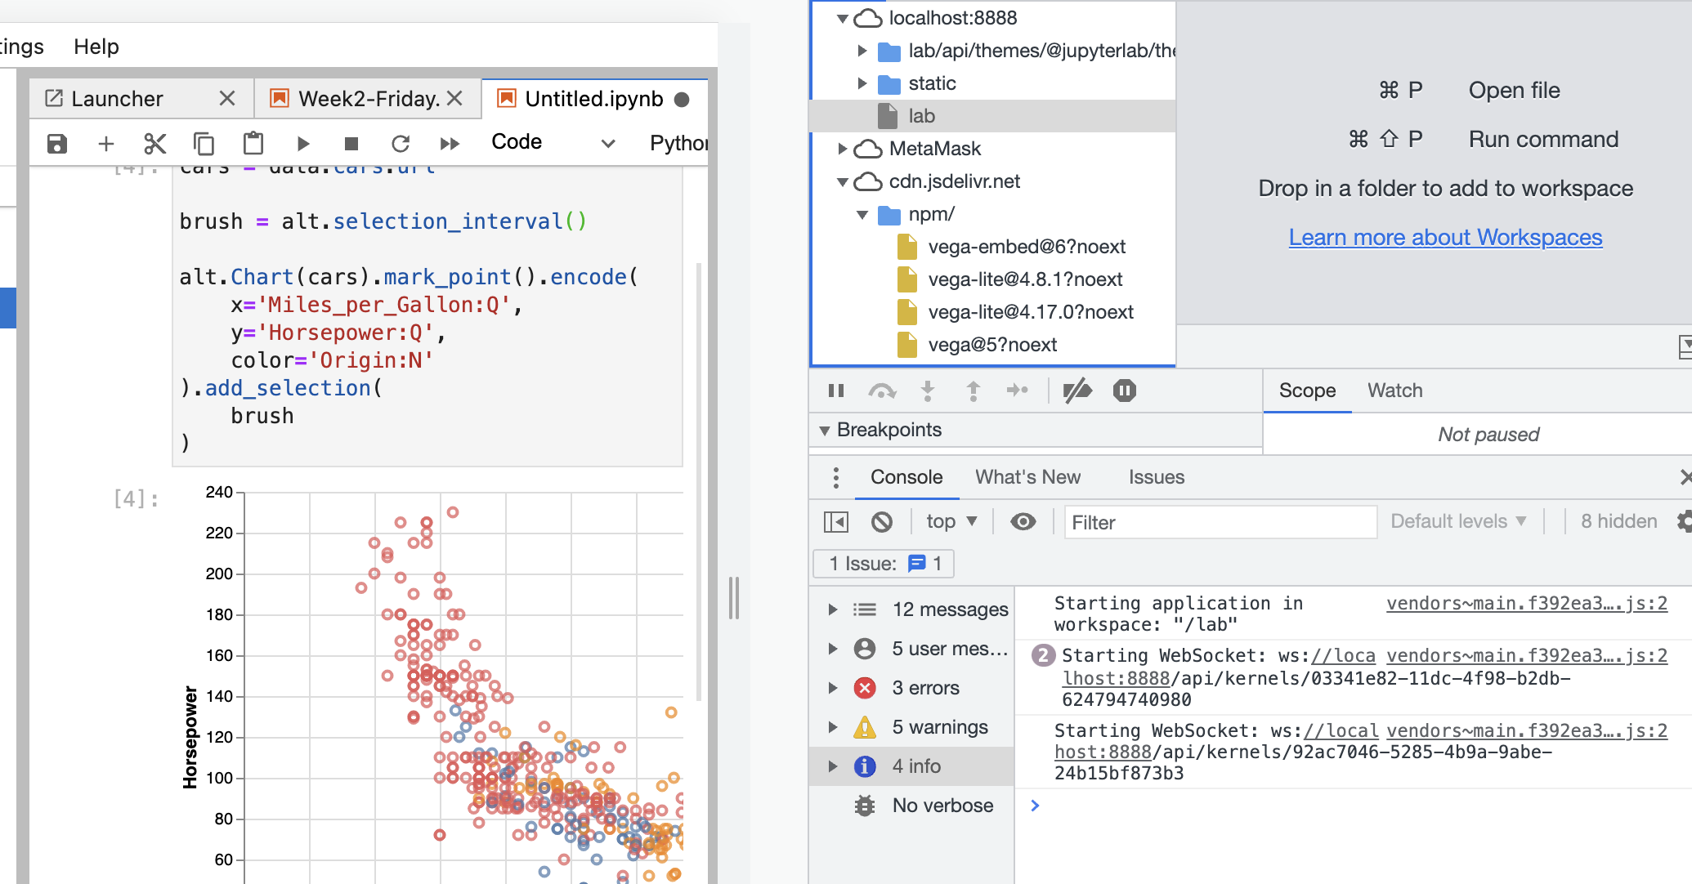1692x884 pixels.
Task: Copy the selected notebook cell
Action: pyautogui.click(x=204, y=143)
